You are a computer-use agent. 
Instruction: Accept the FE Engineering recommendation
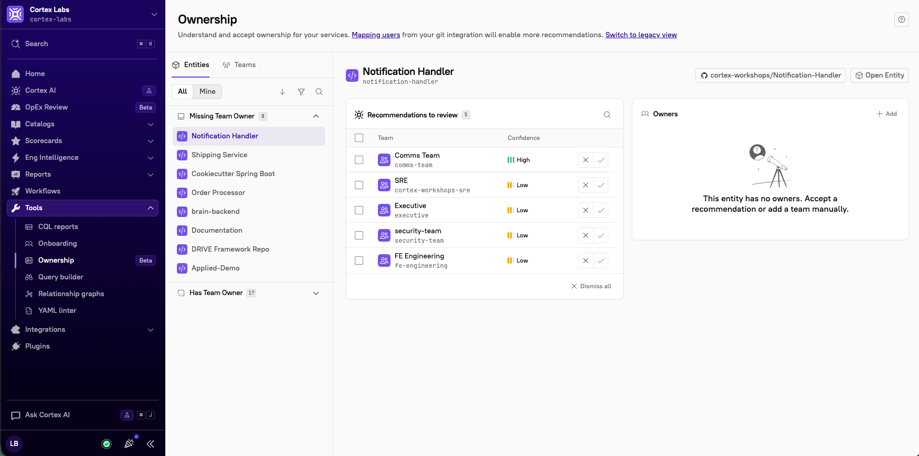point(601,260)
